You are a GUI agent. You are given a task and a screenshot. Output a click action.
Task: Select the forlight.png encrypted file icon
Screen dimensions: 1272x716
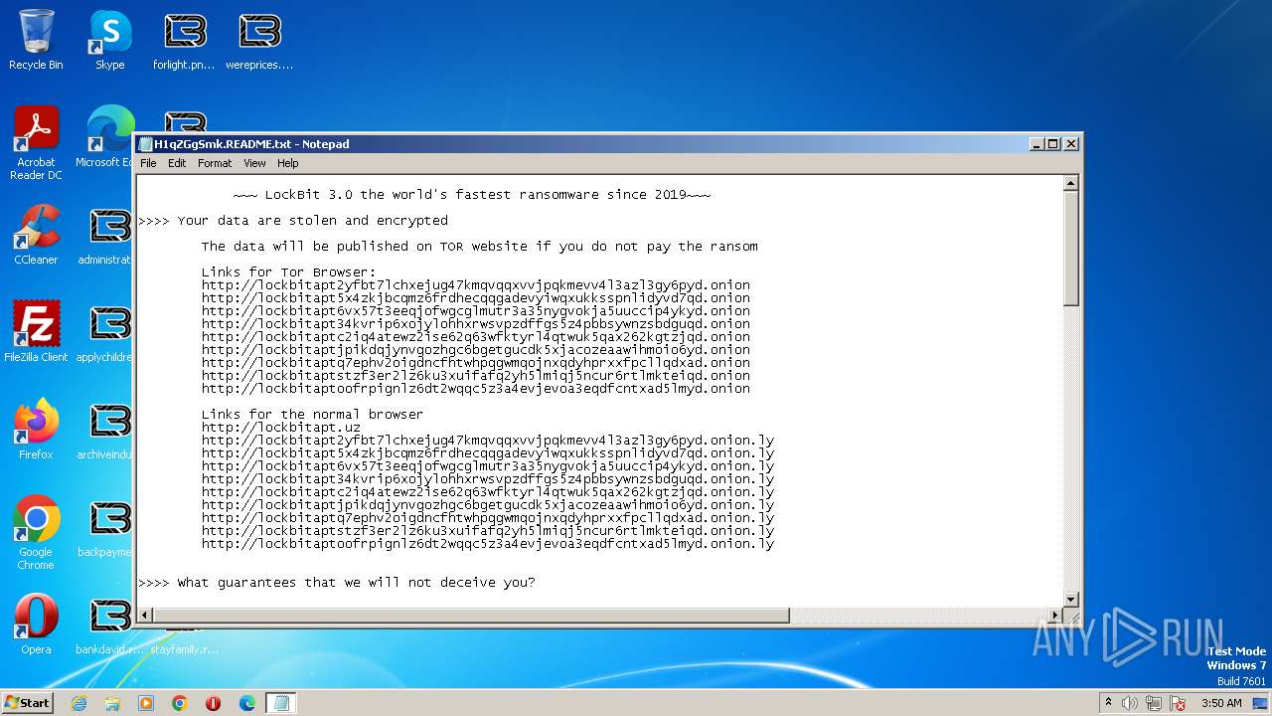click(x=184, y=40)
